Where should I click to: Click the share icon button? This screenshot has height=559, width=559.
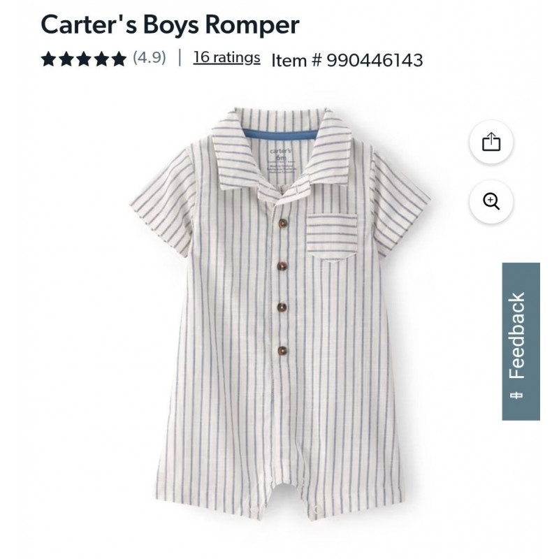491,142
